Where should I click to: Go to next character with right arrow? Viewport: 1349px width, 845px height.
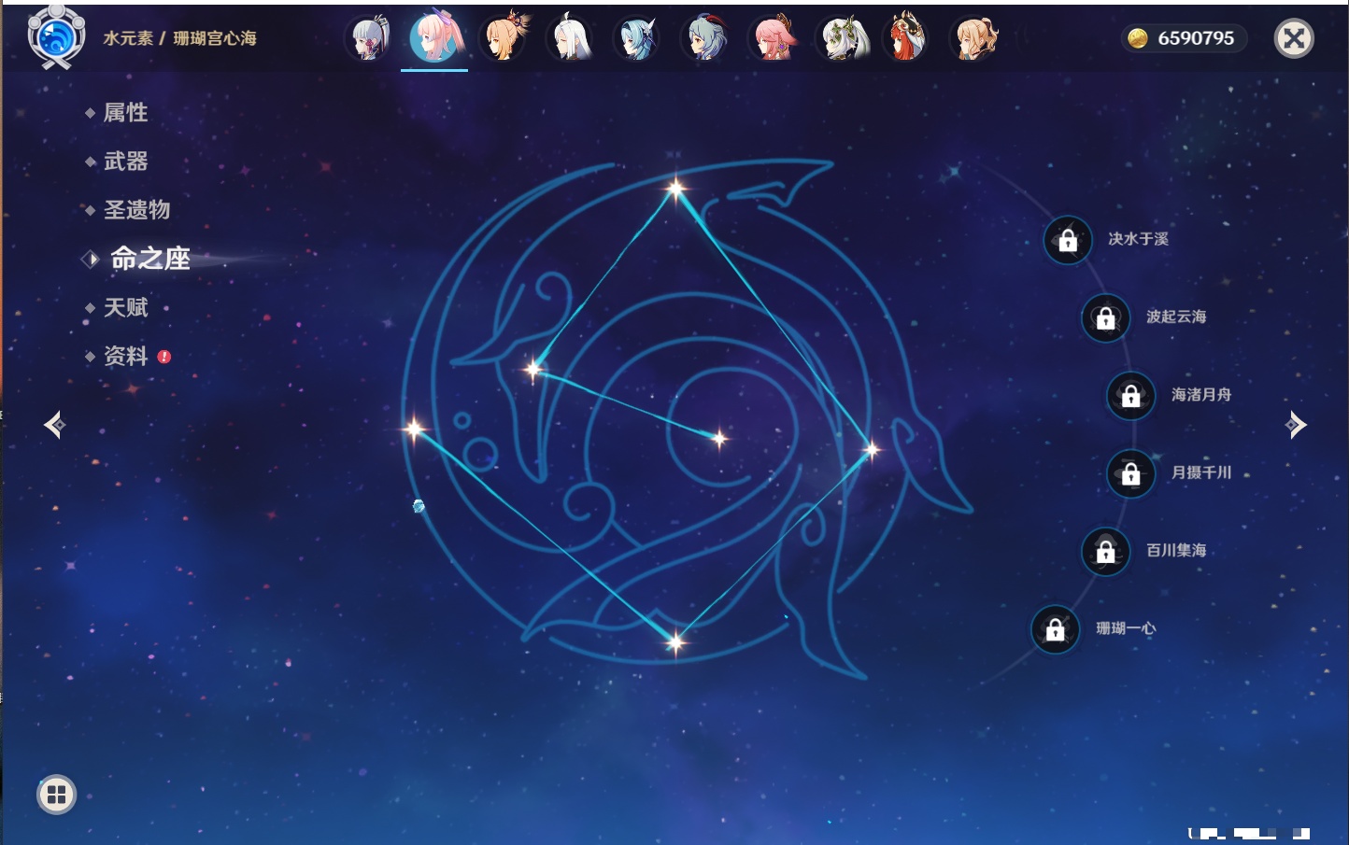tap(1296, 425)
